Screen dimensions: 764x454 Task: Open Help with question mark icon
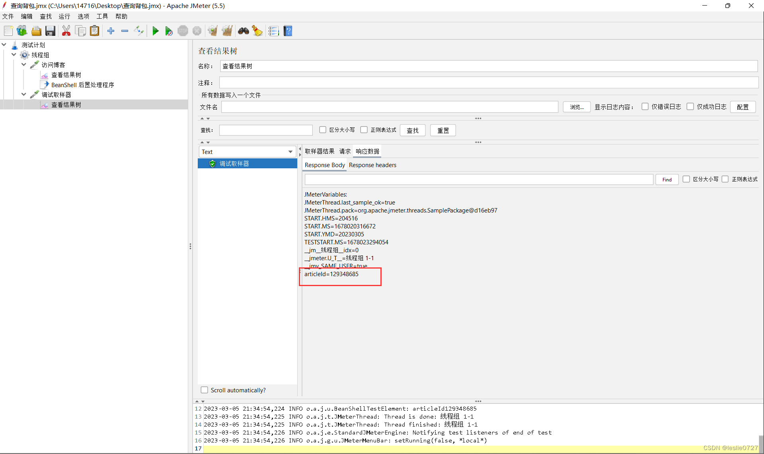tap(288, 31)
